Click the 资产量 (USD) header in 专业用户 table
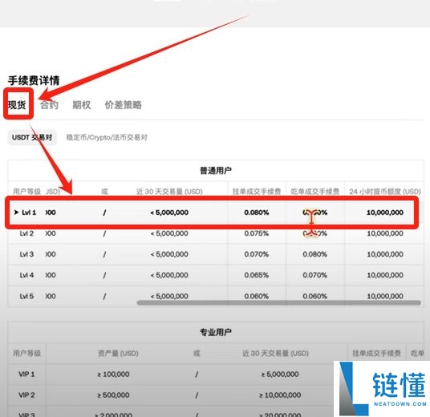This screenshot has height=417, width=430. pos(118,353)
